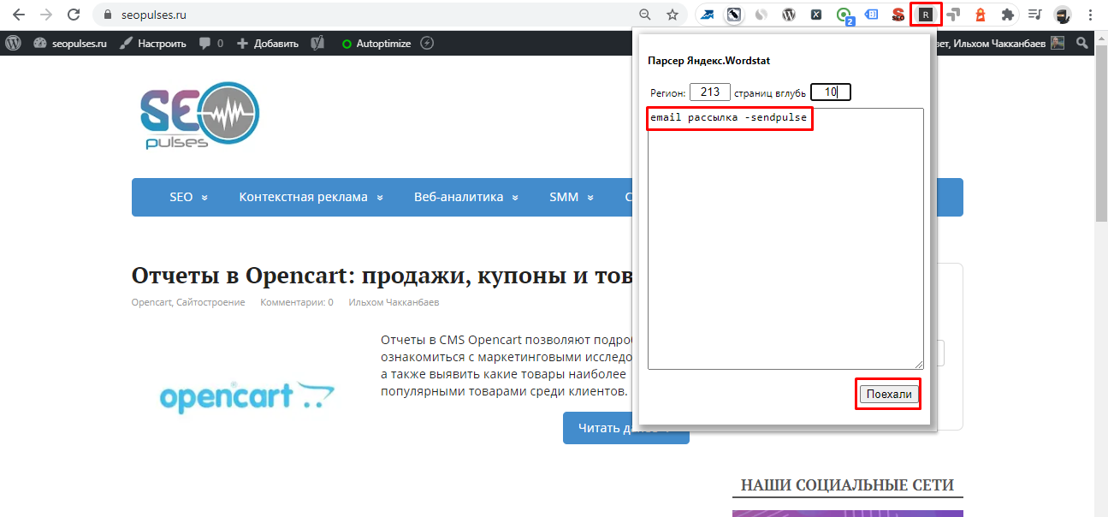Click the lightning cache icon in admin bar
Image resolution: width=1108 pixels, height=517 pixels.
[428, 43]
